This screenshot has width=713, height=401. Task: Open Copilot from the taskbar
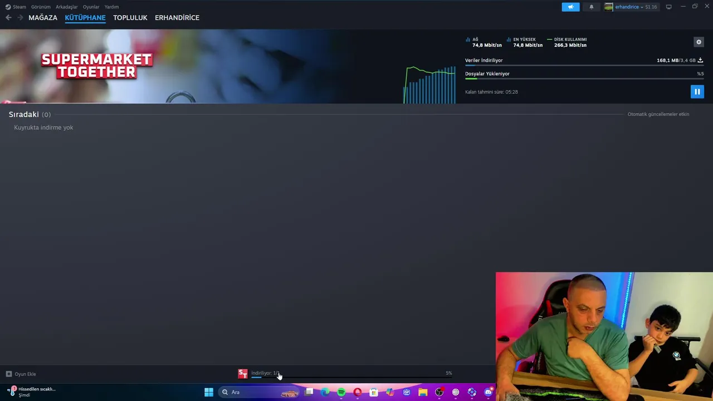point(390,392)
